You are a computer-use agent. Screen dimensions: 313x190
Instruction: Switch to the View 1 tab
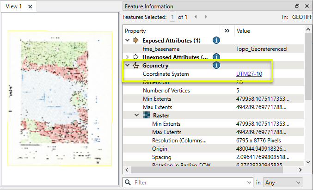coord(13,6)
